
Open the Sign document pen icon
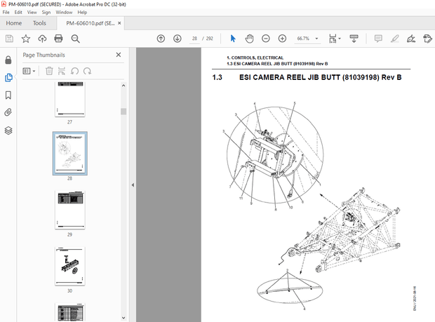(x=411, y=39)
